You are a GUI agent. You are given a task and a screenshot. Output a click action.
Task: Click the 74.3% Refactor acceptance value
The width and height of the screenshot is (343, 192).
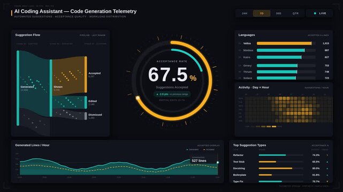tap(316, 155)
